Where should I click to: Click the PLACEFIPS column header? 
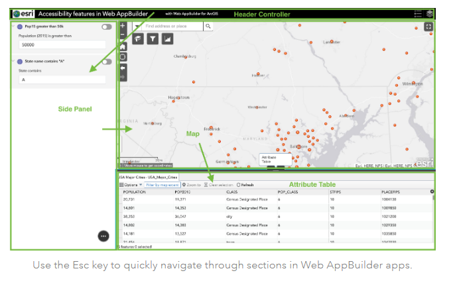(391, 192)
